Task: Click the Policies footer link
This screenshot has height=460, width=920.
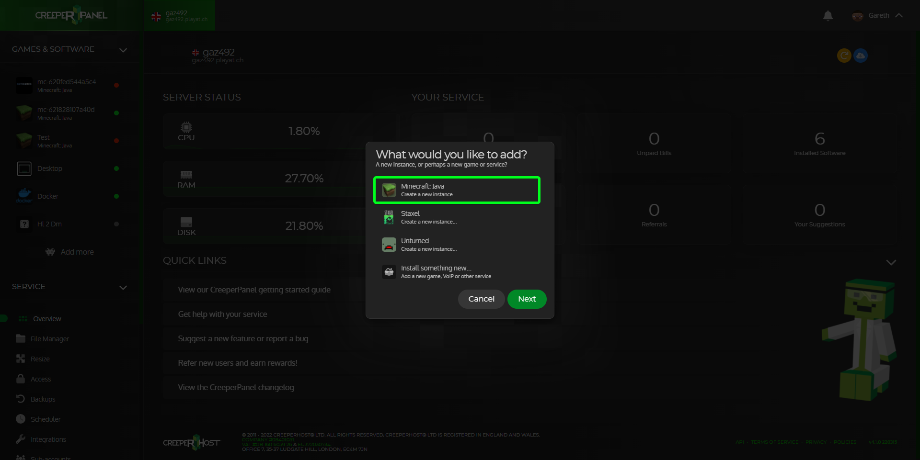Action: click(845, 442)
